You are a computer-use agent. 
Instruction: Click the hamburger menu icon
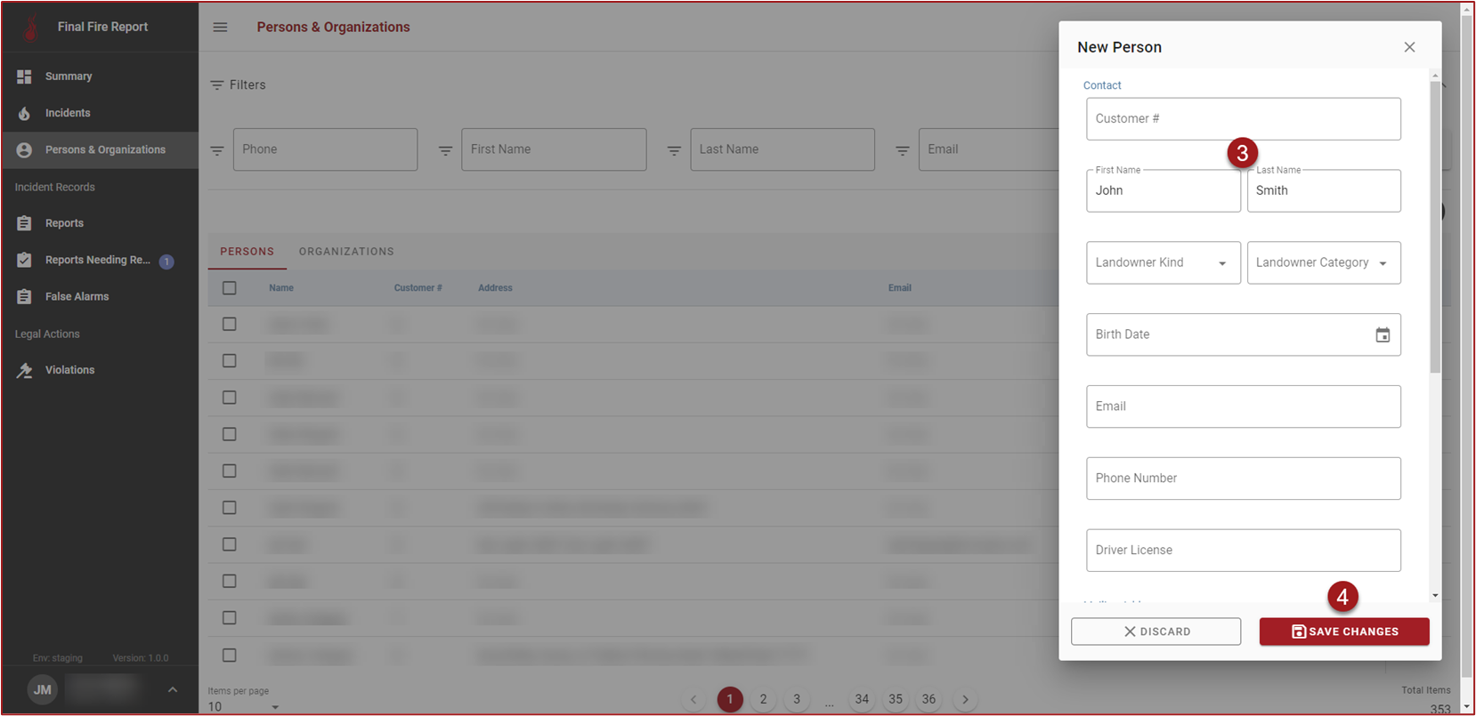tap(220, 28)
